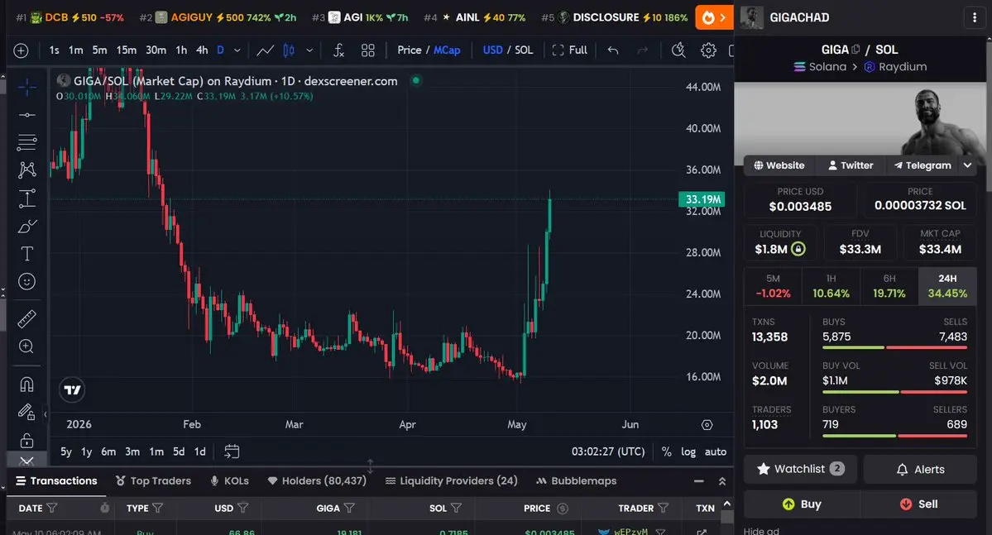The width and height of the screenshot is (992, 535).
Task: Select the XABCD pattern tool
Action: (26, 170)
